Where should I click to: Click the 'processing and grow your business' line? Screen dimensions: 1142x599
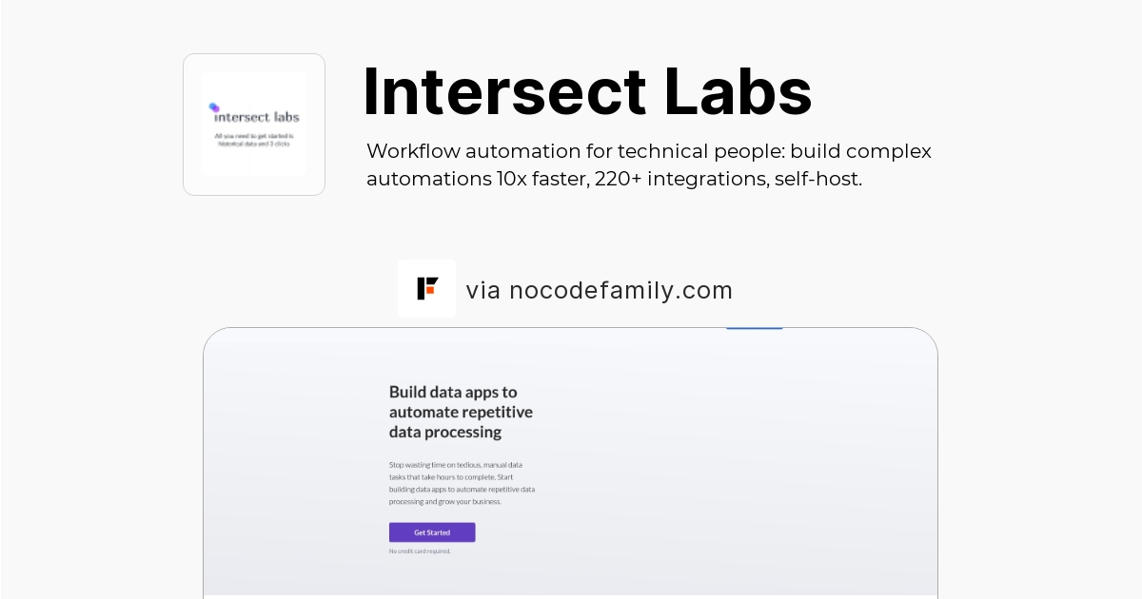(x=444, y=501)
